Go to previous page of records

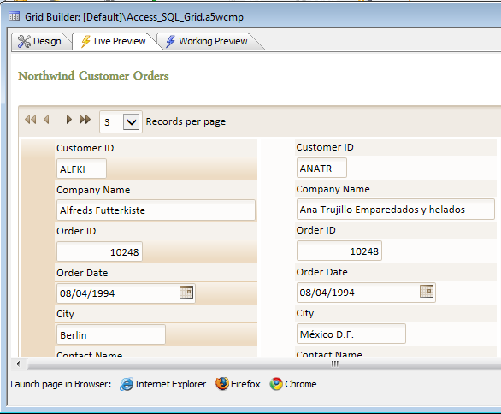tap(47, 120)
